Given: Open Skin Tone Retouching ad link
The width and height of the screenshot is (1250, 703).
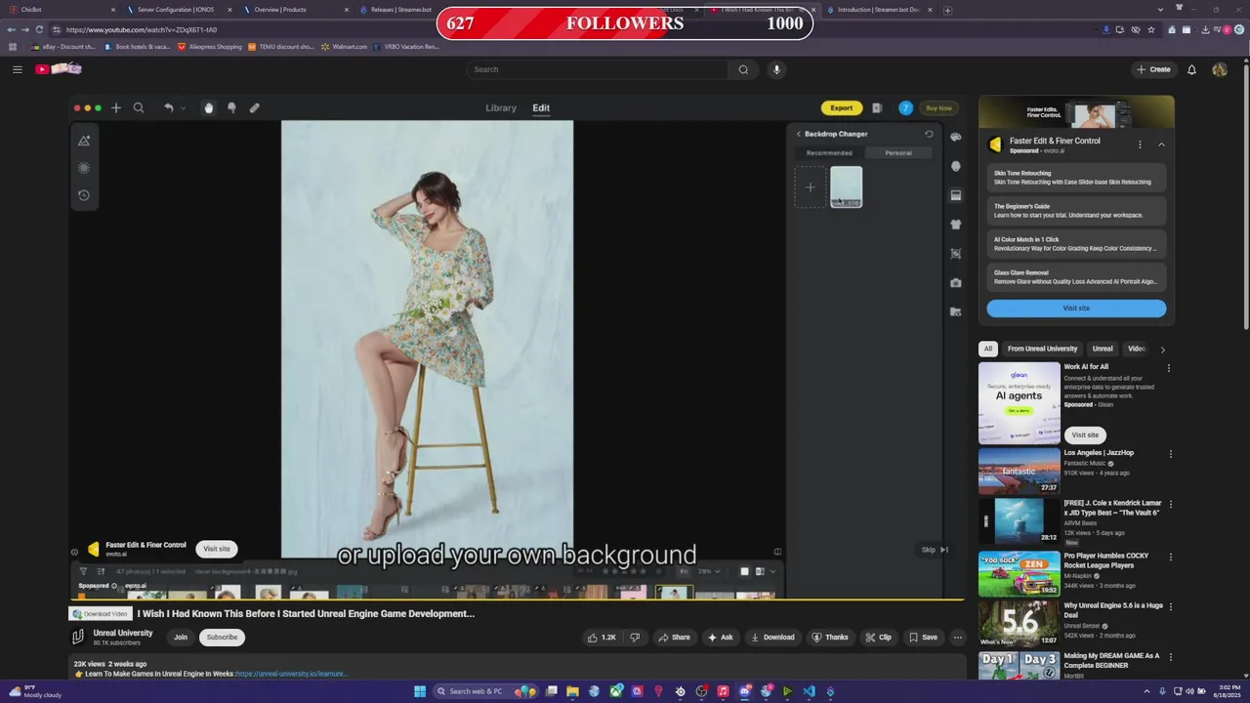Looking at the screenshot, I should tap(1076, 178).
